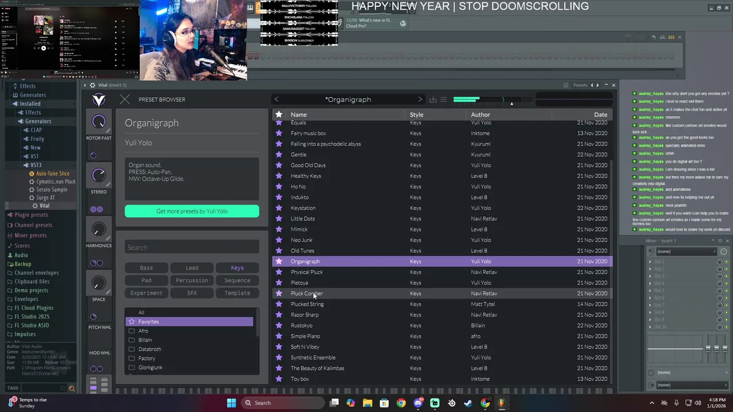
Task: Click the Stereo macro knob
Action: click(x=98, y=175)
